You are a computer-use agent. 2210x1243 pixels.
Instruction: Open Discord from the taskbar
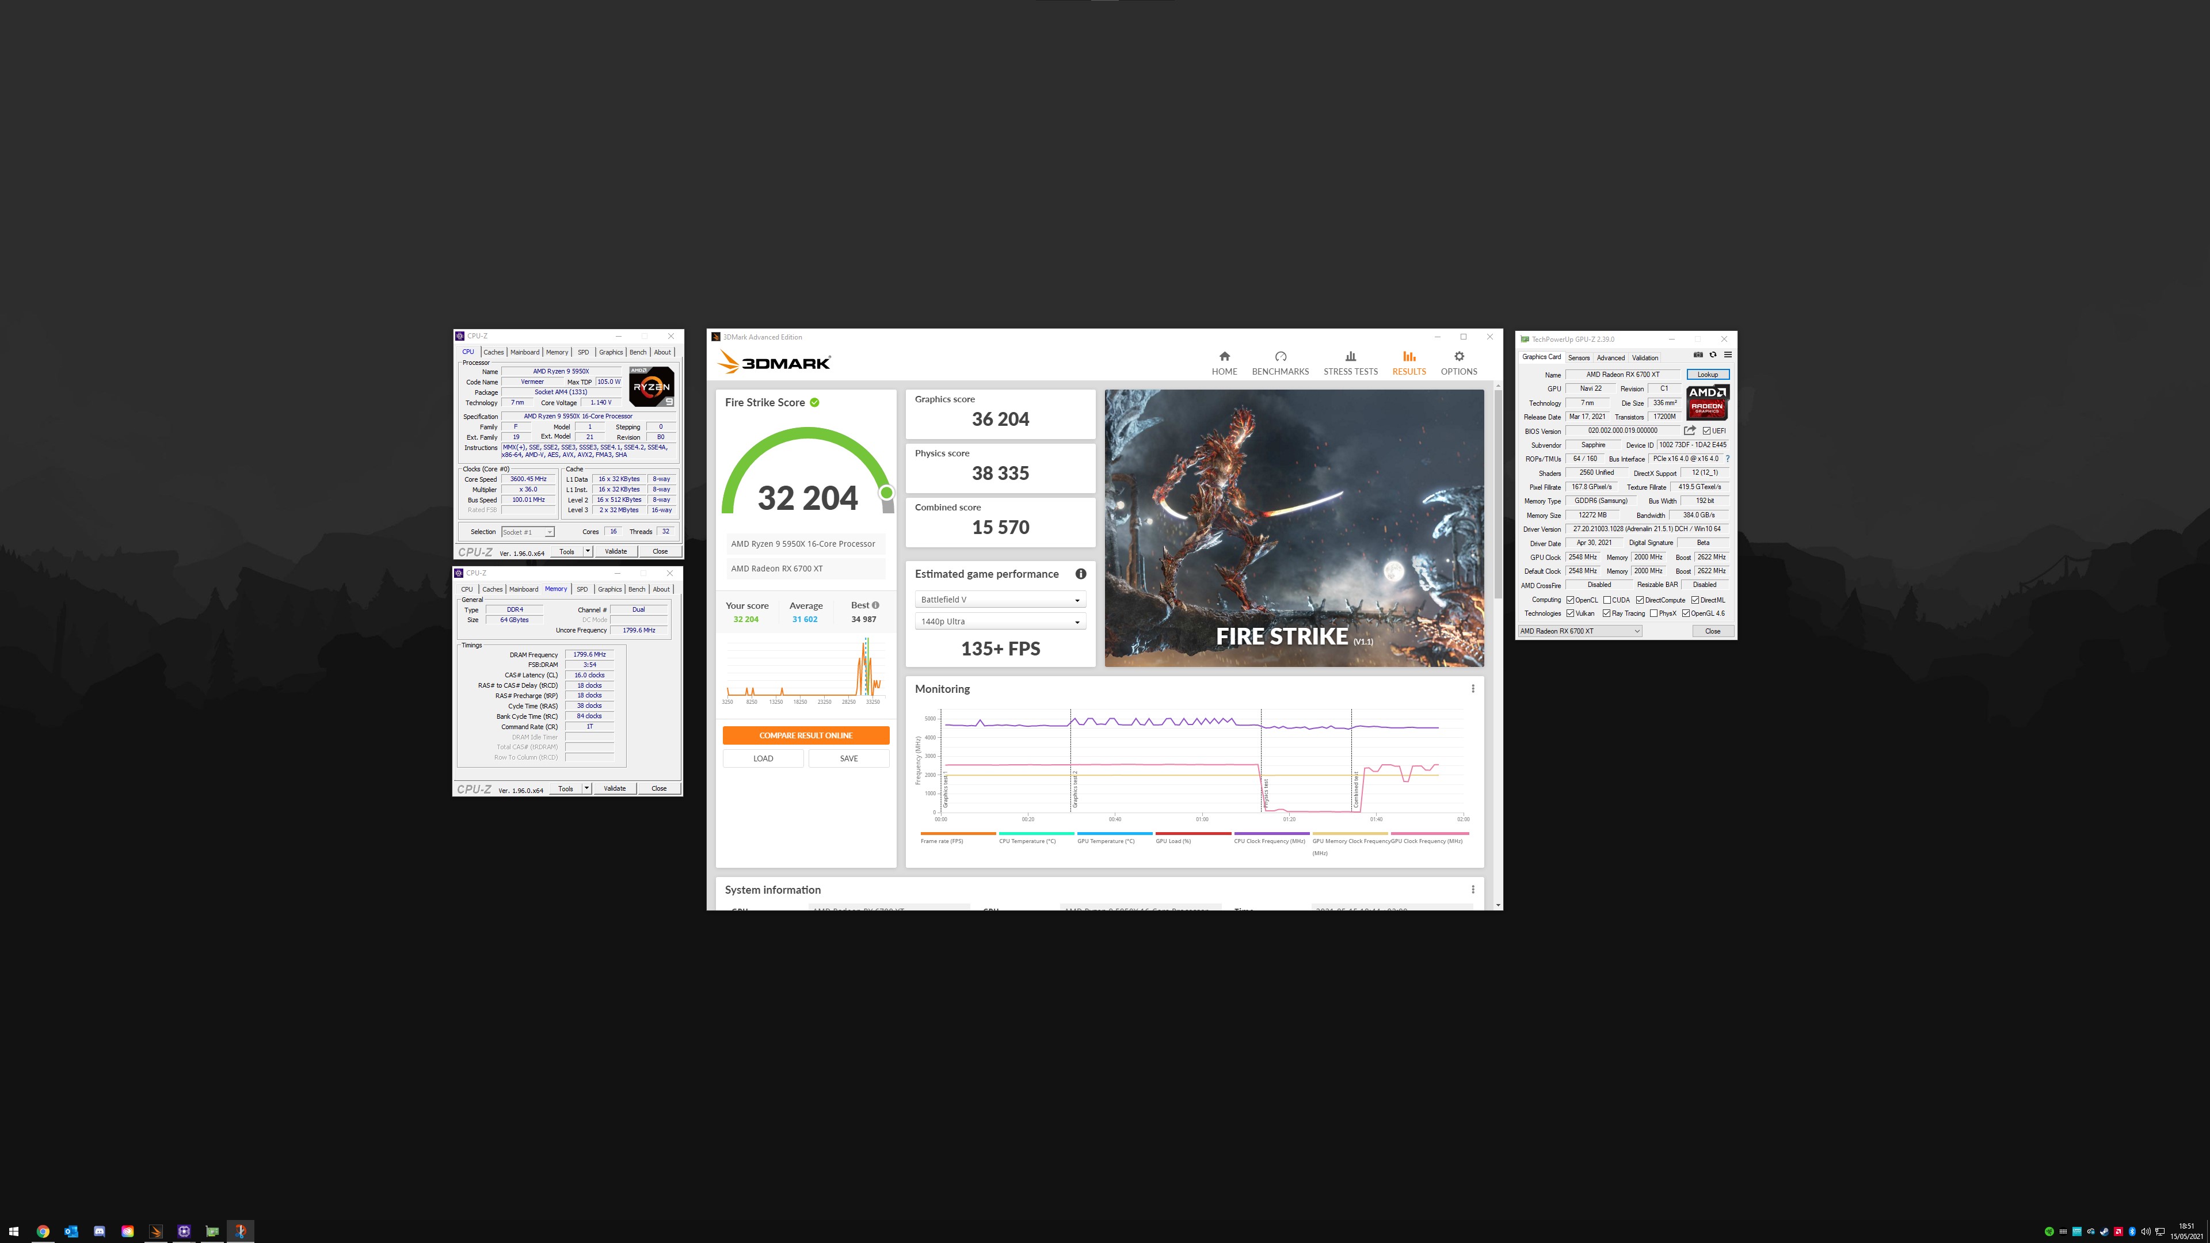point(100,1231)
